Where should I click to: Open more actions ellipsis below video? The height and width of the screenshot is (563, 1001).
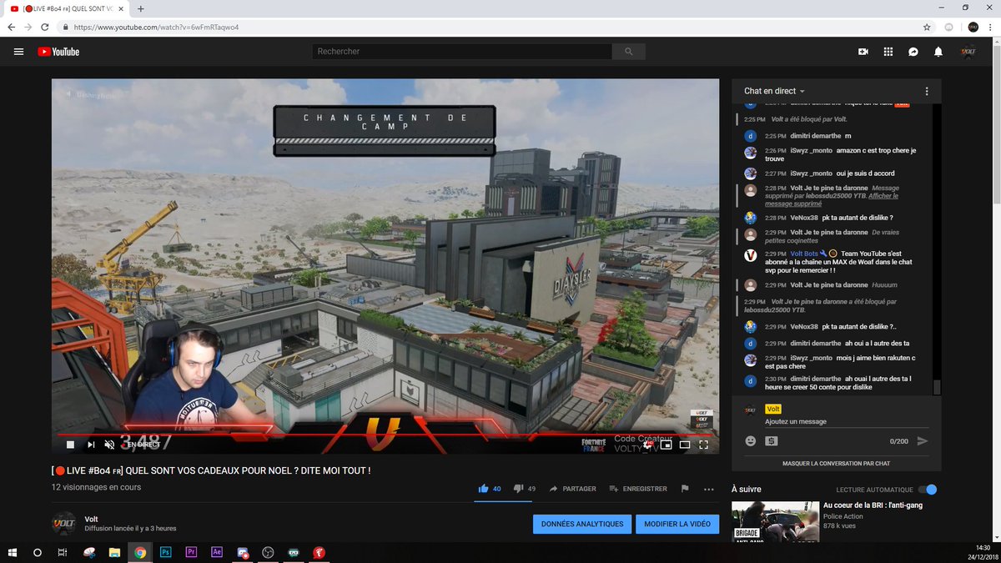point(709,489)
